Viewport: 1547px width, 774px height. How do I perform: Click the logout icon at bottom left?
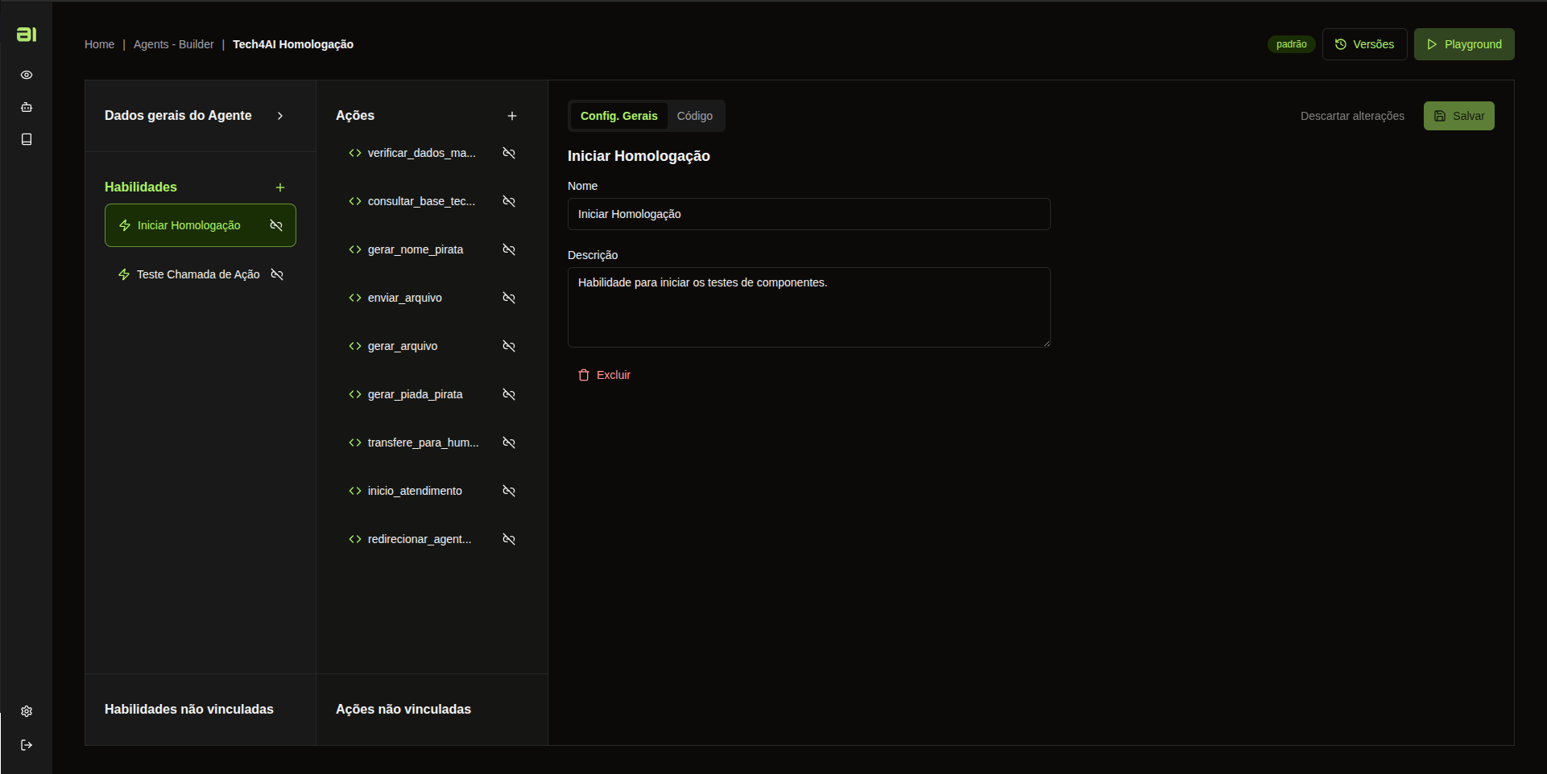tap(27, 745)
